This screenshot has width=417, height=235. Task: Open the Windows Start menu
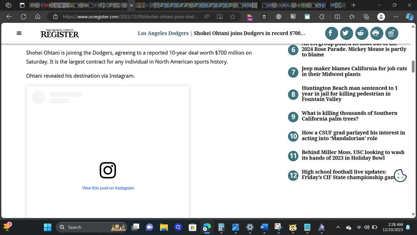tap(48, 227)
